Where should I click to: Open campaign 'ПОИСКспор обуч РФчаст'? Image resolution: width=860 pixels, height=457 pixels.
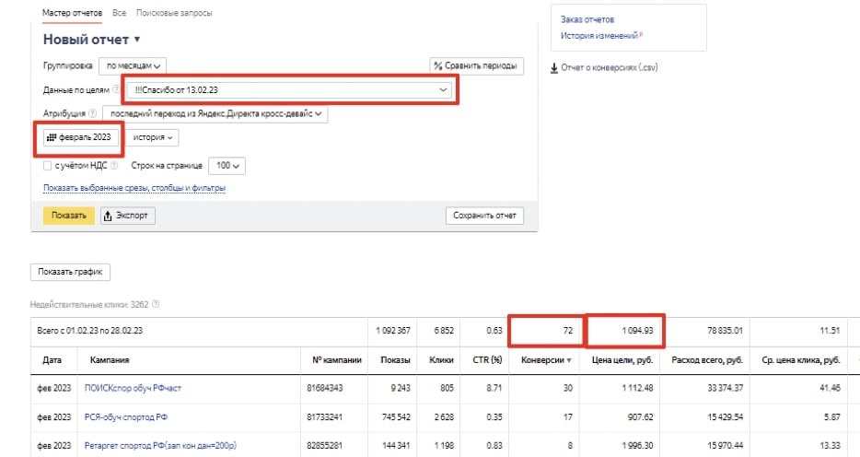pyautogui.click(x=133, y=389)
